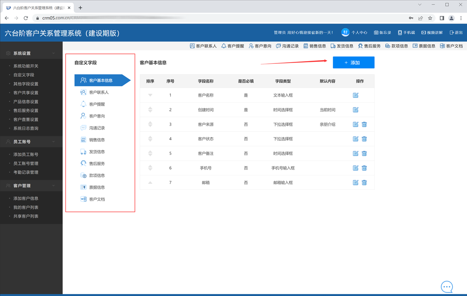Select 发货信息 in the custom fields list
The width and height of the screenshot is (467, 296).
(x=93, y=152)
